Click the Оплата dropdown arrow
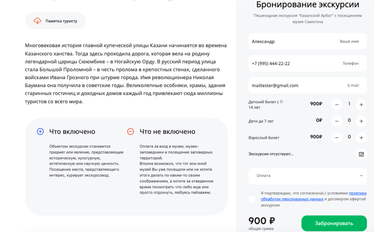Screen dimensions: 374x232 tap(361, 176)
